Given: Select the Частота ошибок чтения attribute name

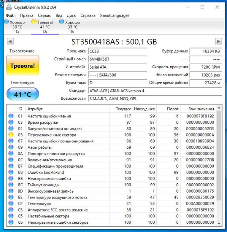Looking at the screenshot, I should click(x=49, y=116).
